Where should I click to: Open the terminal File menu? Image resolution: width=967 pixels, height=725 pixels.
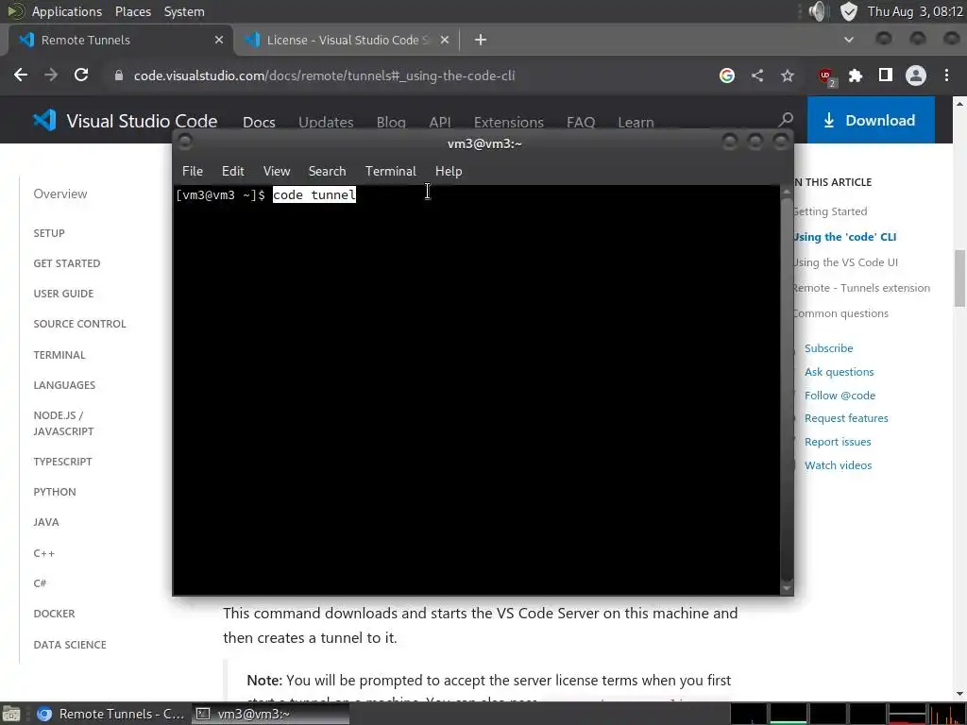pos(193,171)
